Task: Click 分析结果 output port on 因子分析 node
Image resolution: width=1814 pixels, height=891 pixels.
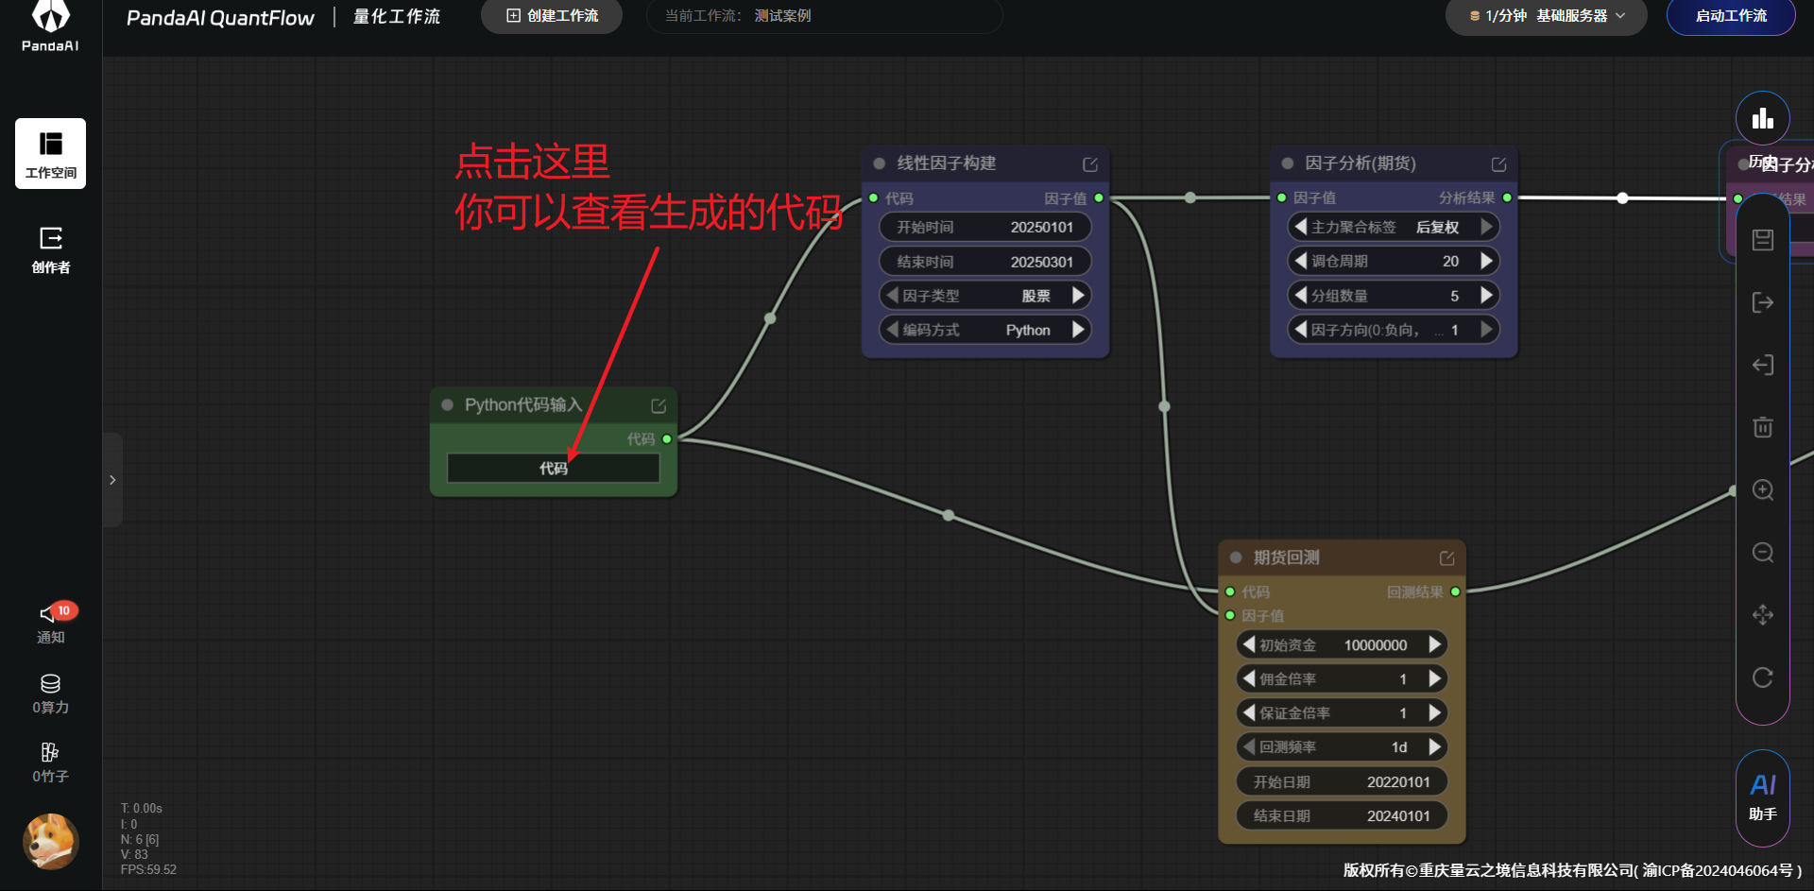Action: [1507, 197]
